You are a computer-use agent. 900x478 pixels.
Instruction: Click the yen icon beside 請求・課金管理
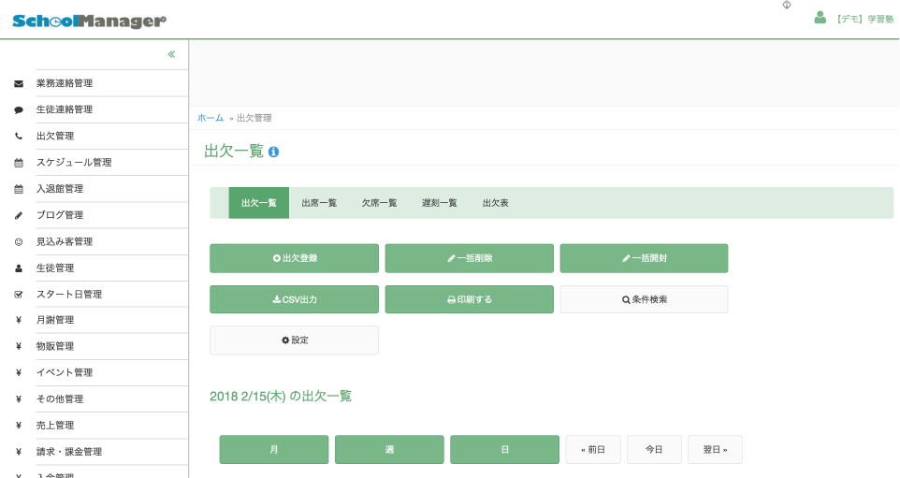coord(19,452)
